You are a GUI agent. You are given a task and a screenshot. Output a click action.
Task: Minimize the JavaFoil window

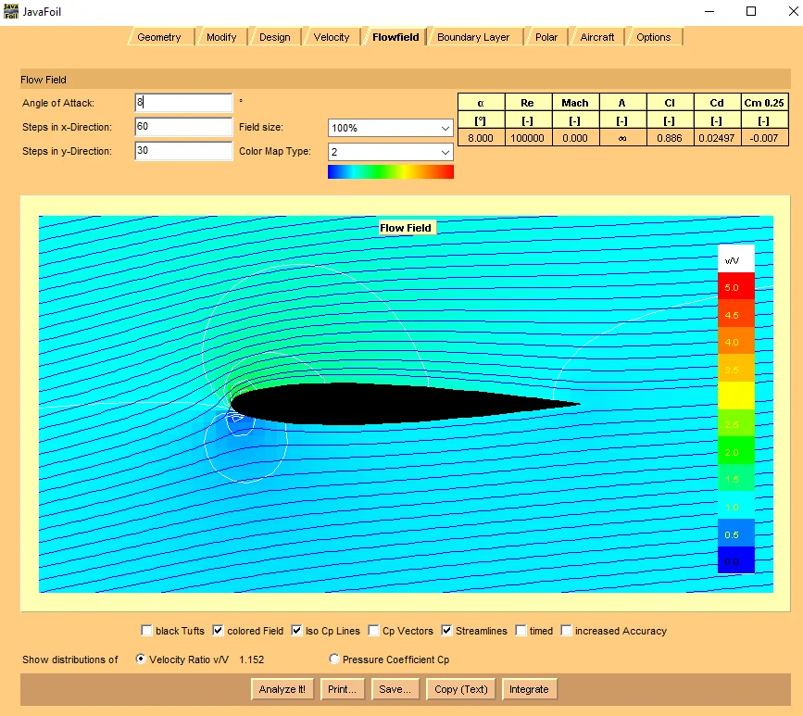(709, 11)
